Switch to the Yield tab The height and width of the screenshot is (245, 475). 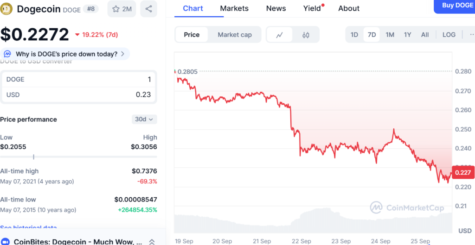312,8
